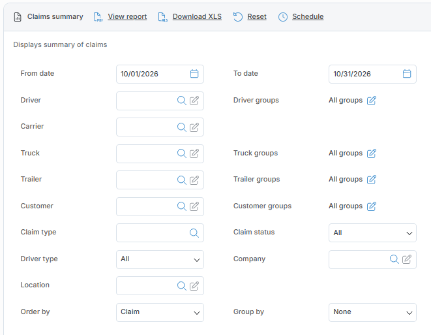Click the 'Group by' label
Image resolution: width=431 pixels, height=335 pixels.
pyautogui.click(x=248, y=311)
